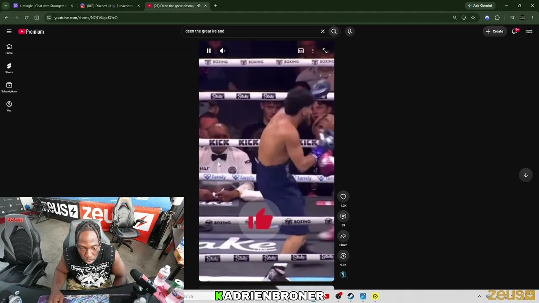Open the Short's sound source thumbnail
Screen dimensions: 539x303
pyautogui.click(x=343, y=275)
